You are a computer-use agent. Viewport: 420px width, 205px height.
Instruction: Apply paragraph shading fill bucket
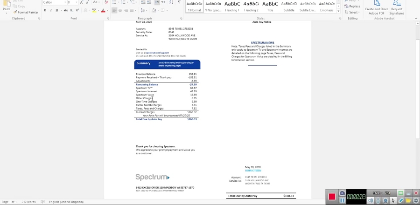154,10
